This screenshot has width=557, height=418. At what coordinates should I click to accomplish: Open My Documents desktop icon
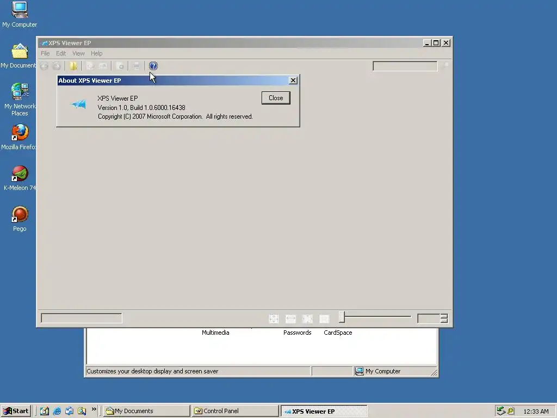pos(18,56)
